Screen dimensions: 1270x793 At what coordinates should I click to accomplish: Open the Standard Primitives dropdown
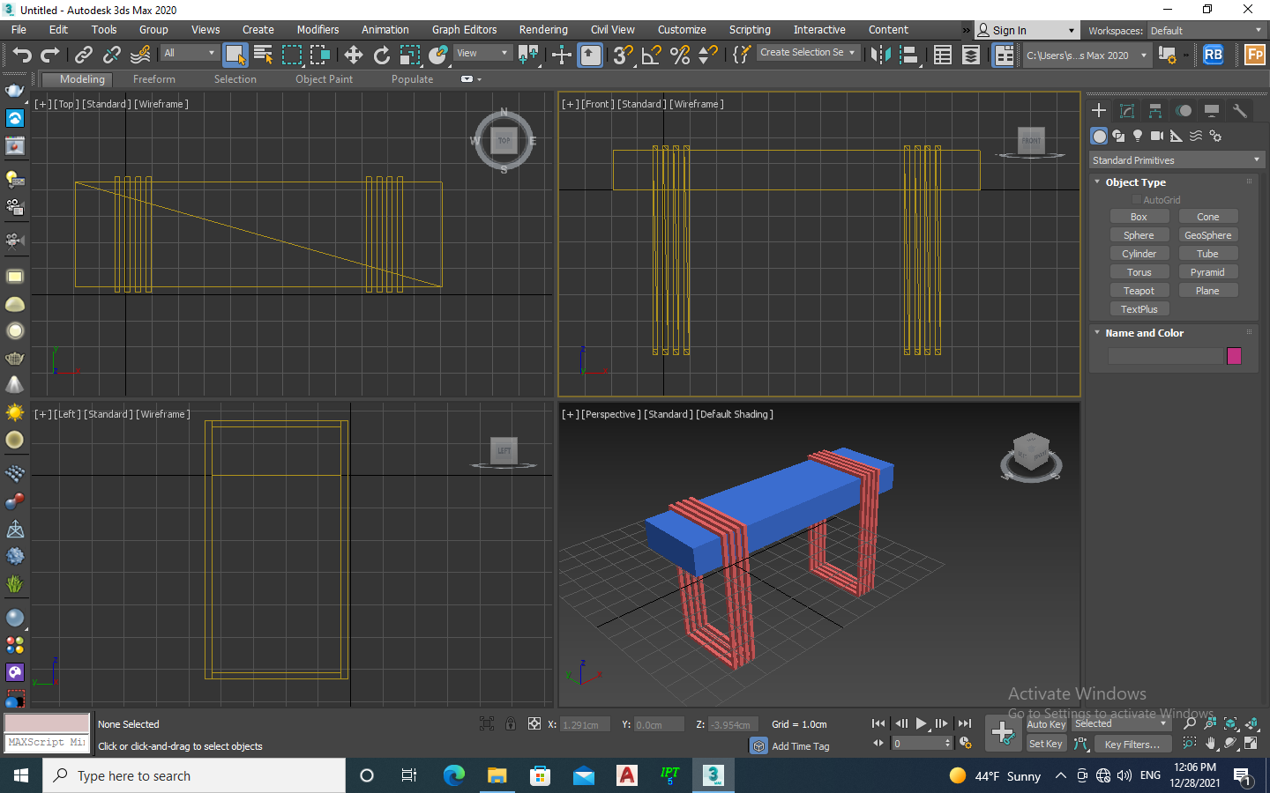coord(1176,160)
